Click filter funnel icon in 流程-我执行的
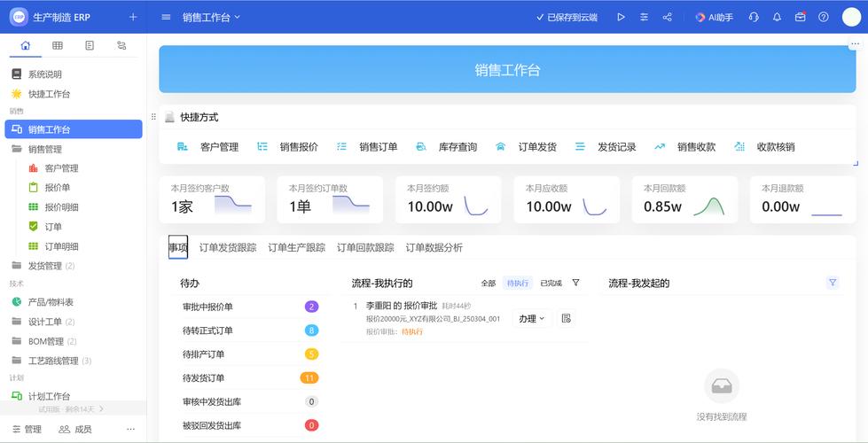Image resolution: width=868 pixels, height=443 pixels. pyautogui.click(x=575, y=283)
